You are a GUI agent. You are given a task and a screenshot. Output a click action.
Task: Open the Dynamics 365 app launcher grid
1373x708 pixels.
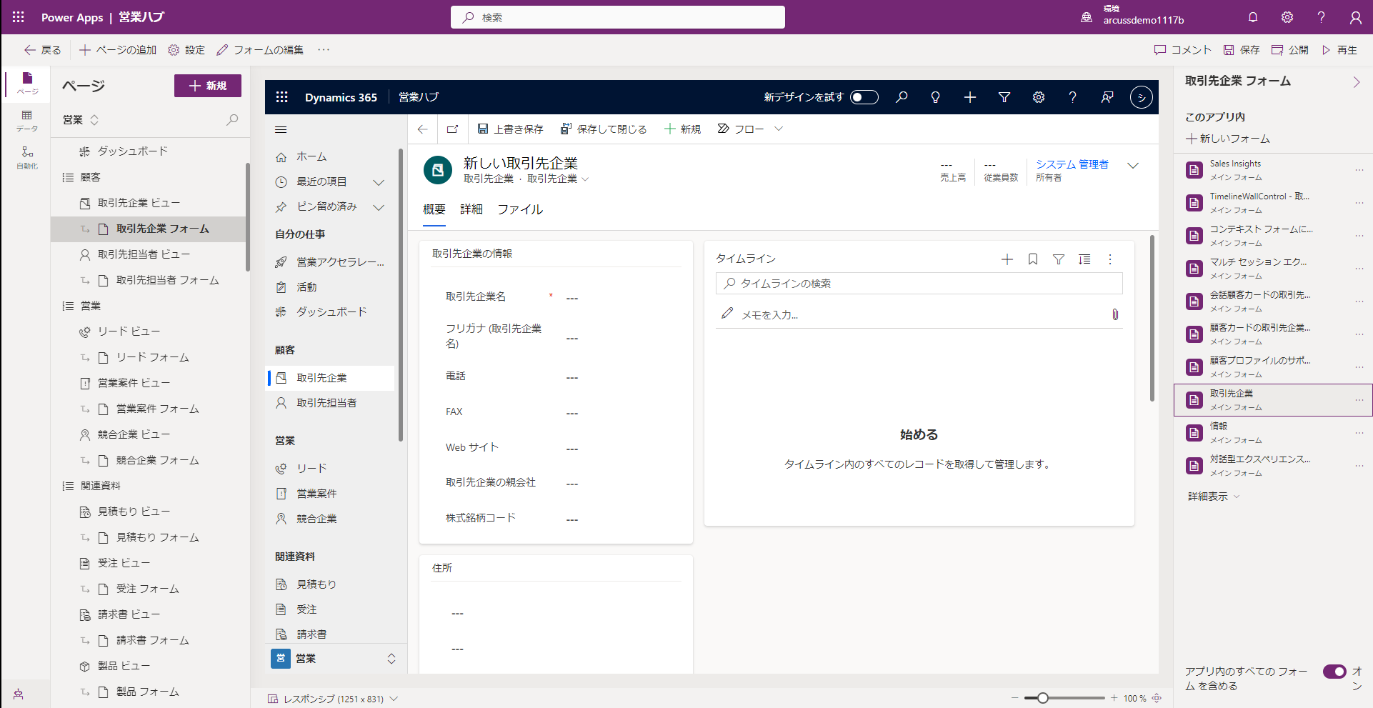[282, 97]
